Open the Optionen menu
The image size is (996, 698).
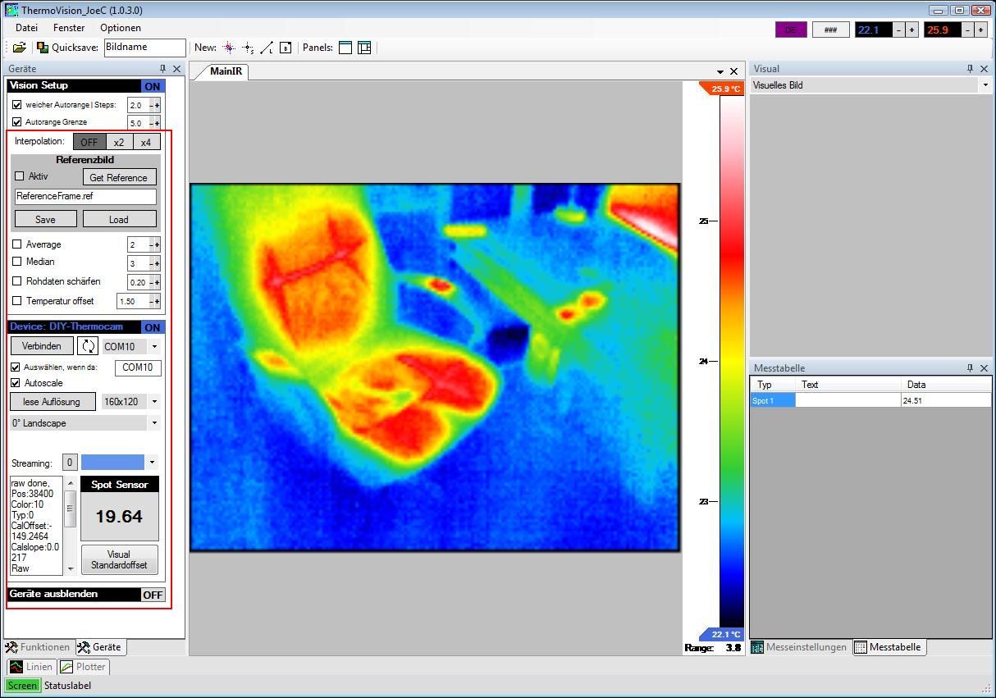(121, 28)
